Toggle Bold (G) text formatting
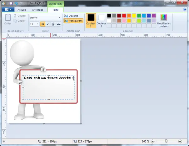The image size is (189, 146). [x=42, y=24]
